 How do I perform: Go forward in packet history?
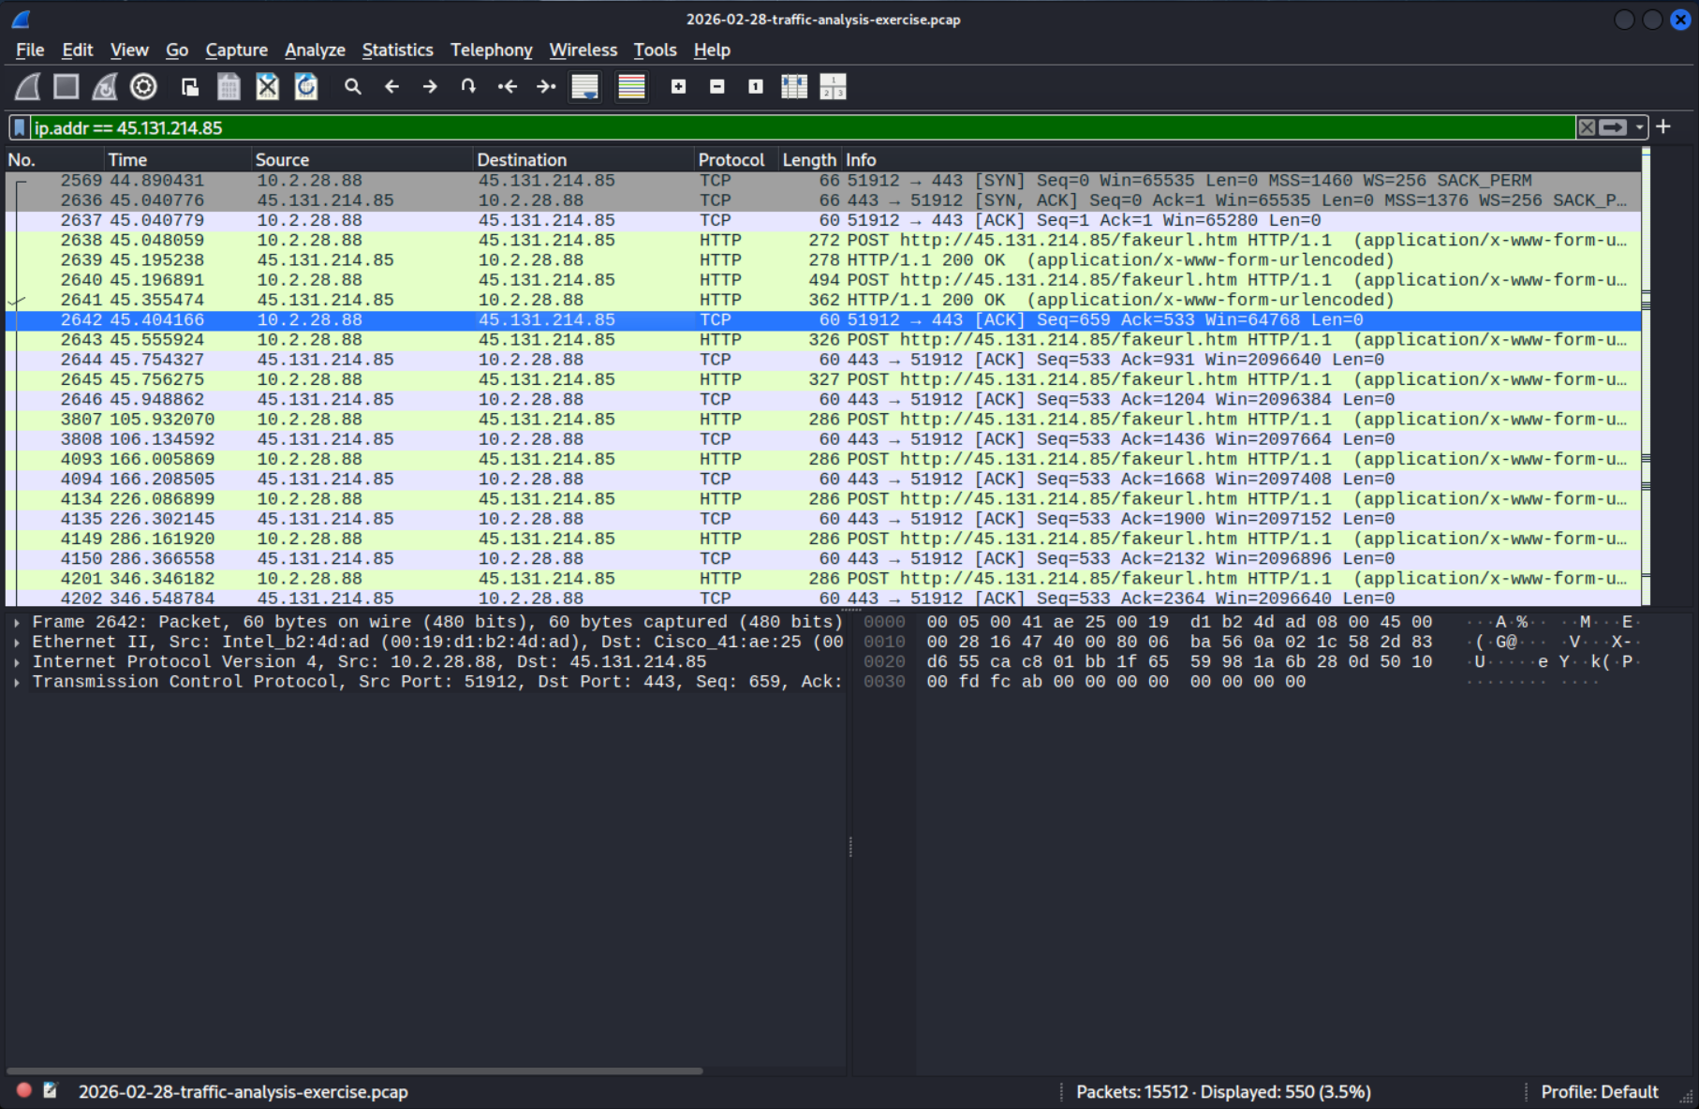(x=430, y=87)
